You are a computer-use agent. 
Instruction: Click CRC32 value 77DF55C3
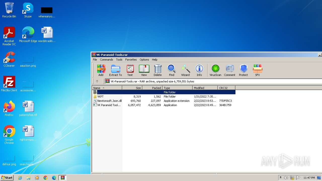225,101
